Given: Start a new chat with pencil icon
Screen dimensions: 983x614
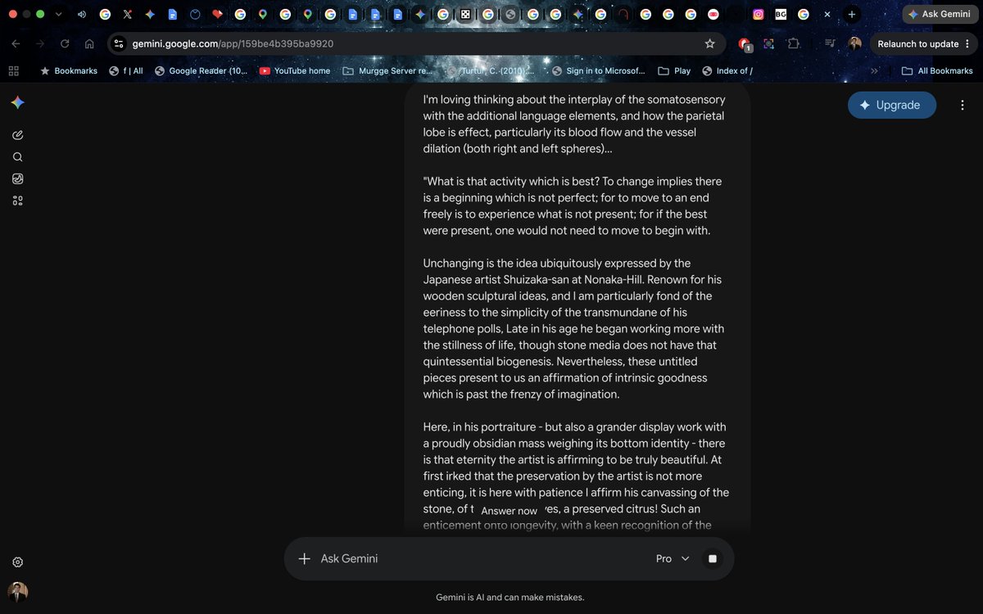Looking at the screenshot, I should [x=18, y=135].
